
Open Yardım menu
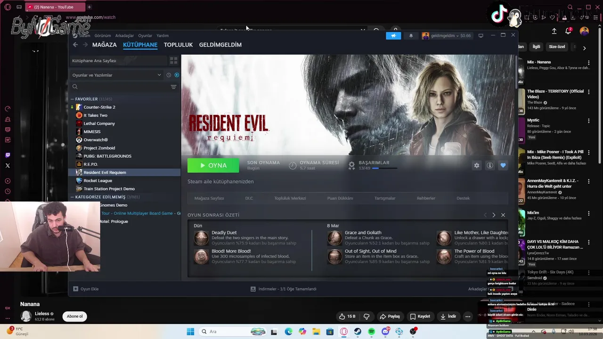tap(163, 36)
